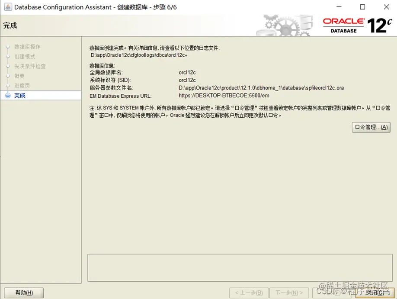Image resolution: width=397 pixels, height=299 pixels.
Task: Click the Oracle Database 12c logo
Action: point(357,26)
